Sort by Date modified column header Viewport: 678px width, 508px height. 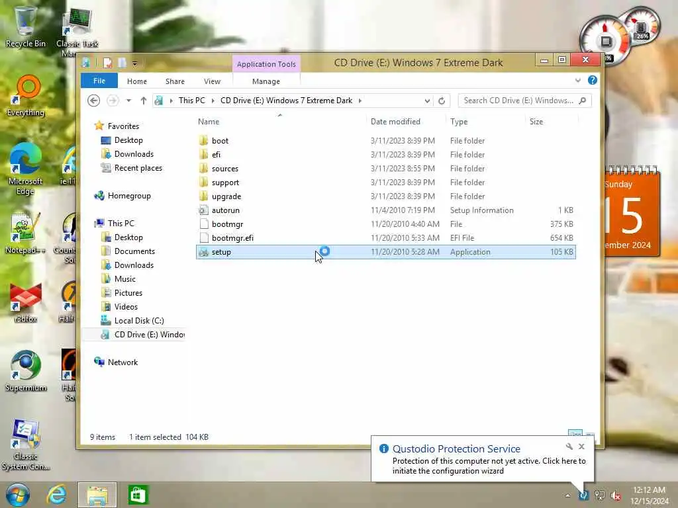click(x=406, y=122)
